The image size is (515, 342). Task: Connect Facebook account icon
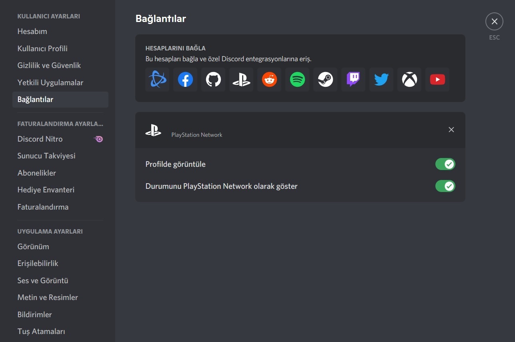[x=185, y=80]
